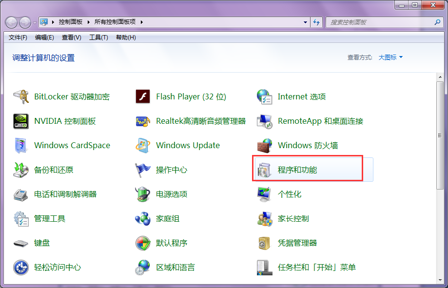Click the NVIDIA 控制面板 link text
This screenshot has width=448, height=288.
65,121
